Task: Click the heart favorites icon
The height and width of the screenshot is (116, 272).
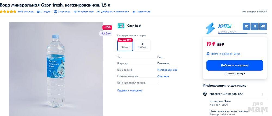Action: click(x=76, y=12)
